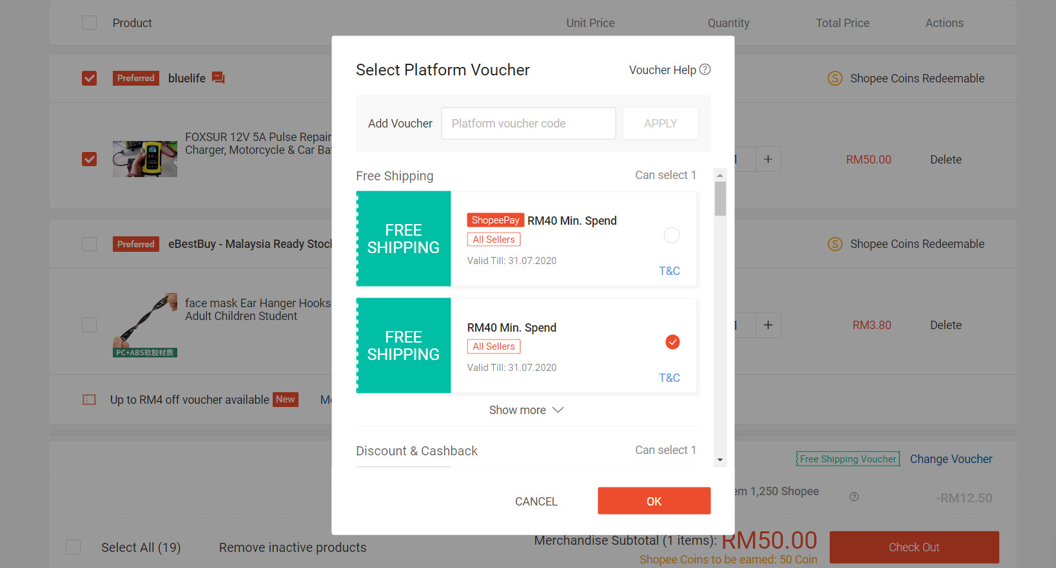Click Shopee Coins Redeemable text in bluelife row
Screen dimensions: 1056x568
coord(917,79)
